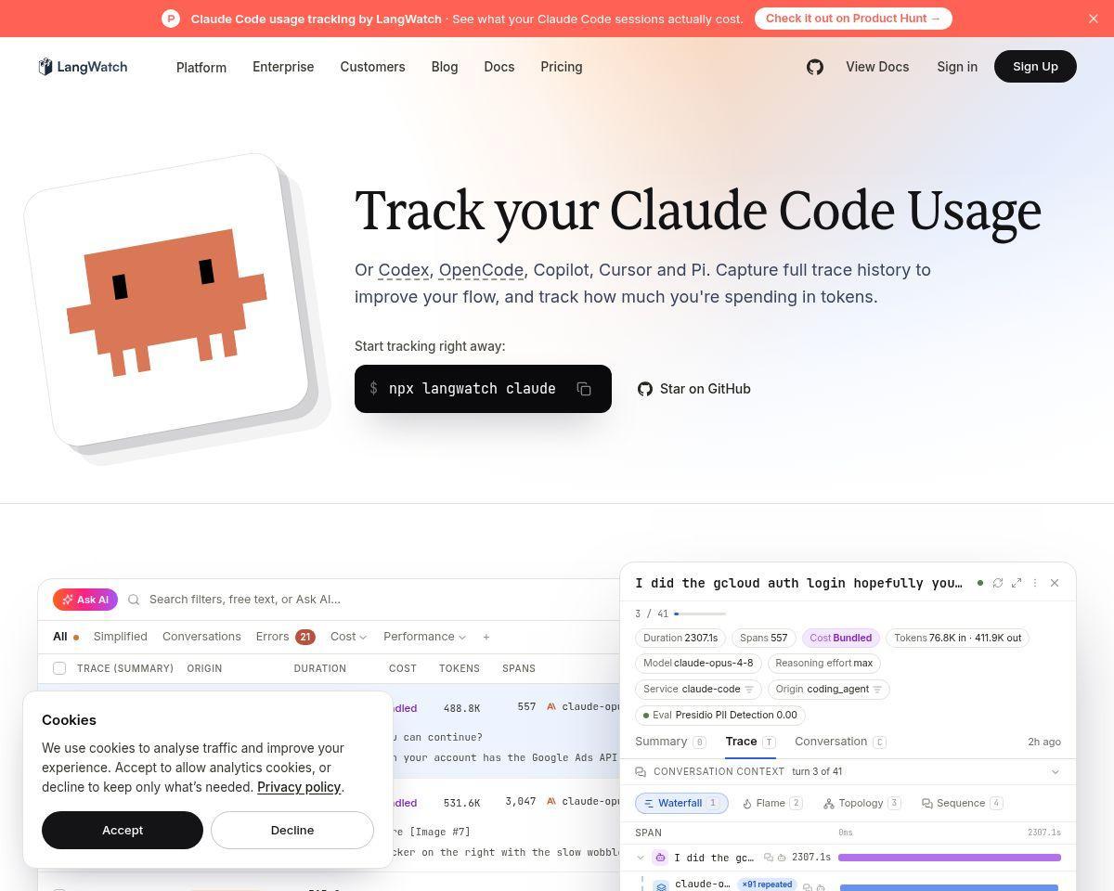The height and width of the screenshot is (891, 1114).
Task: Click the LangWatch logo
Action: pyautogui.click(x=83, y=67)
